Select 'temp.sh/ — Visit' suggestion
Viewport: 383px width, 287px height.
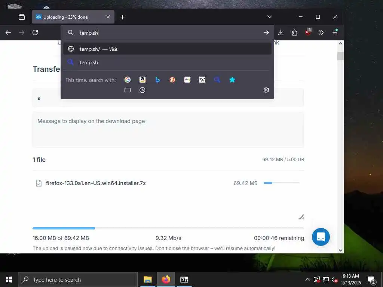coord(167,49)
